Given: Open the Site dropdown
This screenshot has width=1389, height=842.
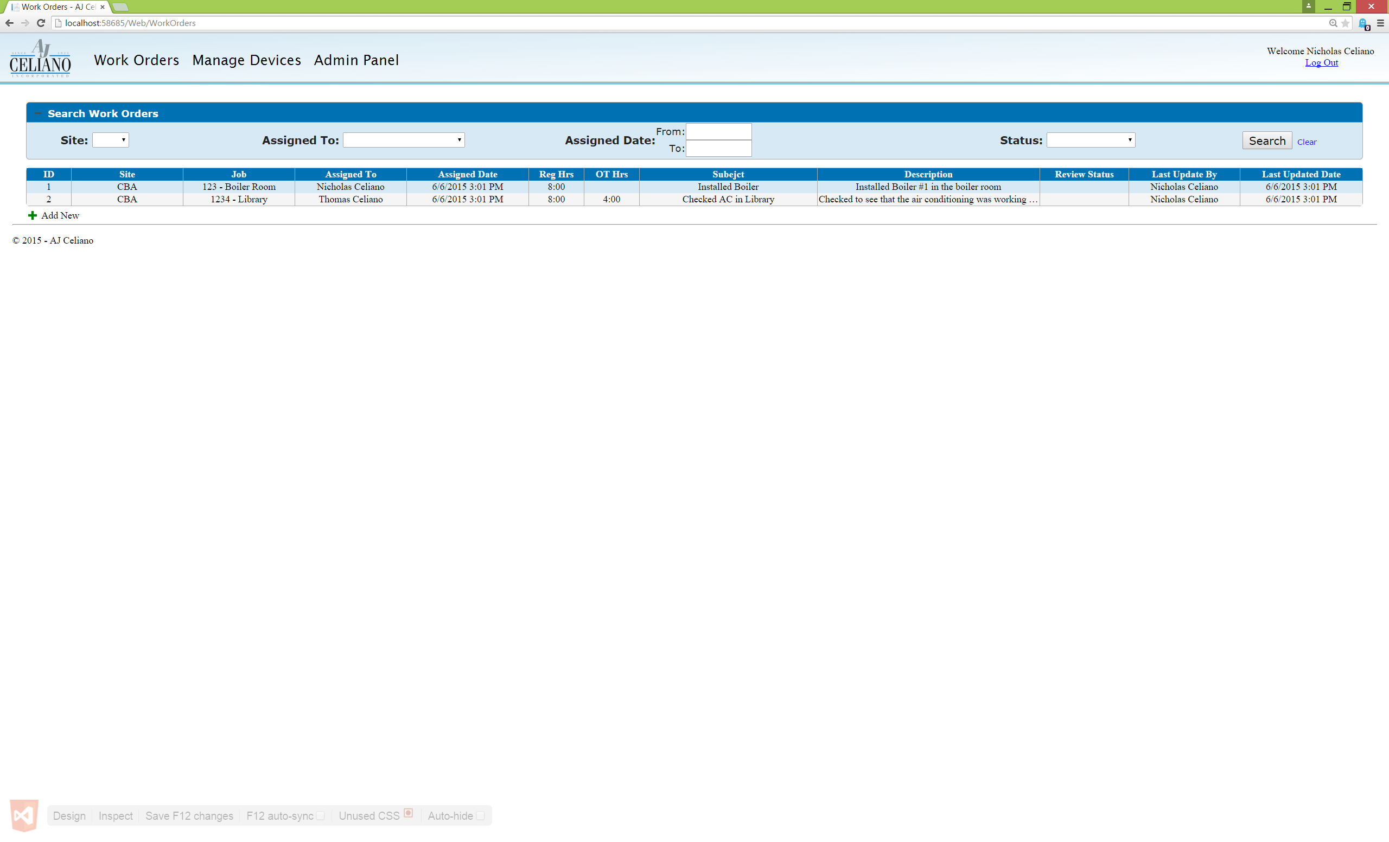Looking at the screenshot, I should pos(111,140).
